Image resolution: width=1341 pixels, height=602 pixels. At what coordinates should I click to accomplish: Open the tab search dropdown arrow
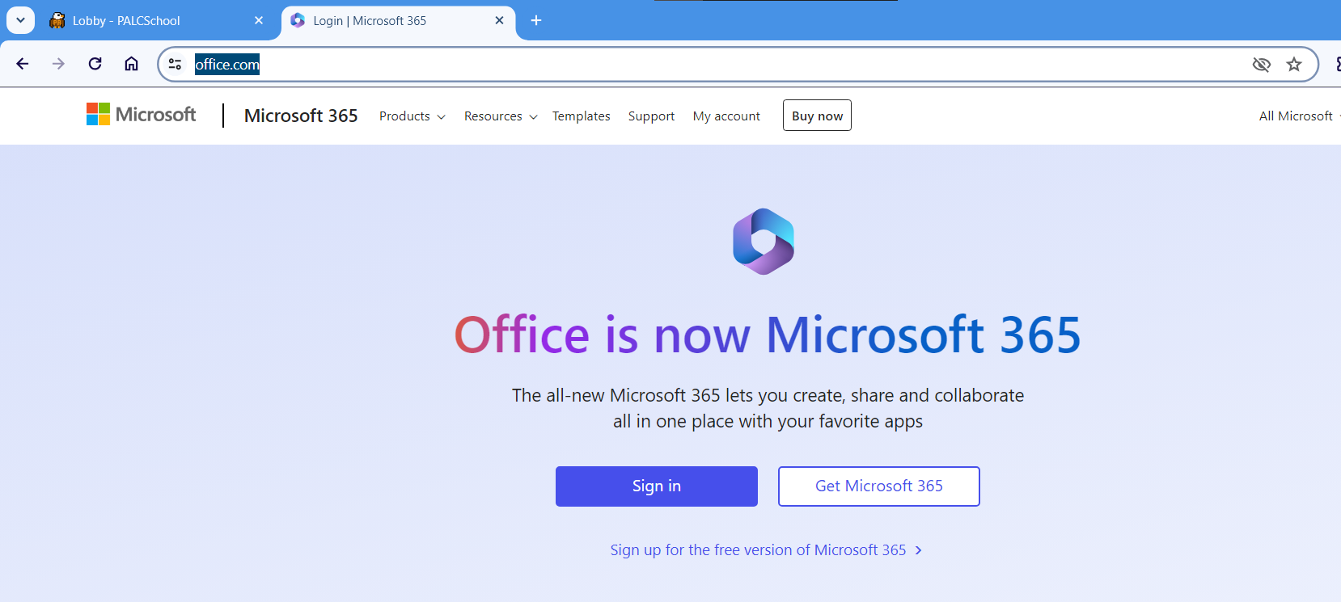(x=20, y=20)
